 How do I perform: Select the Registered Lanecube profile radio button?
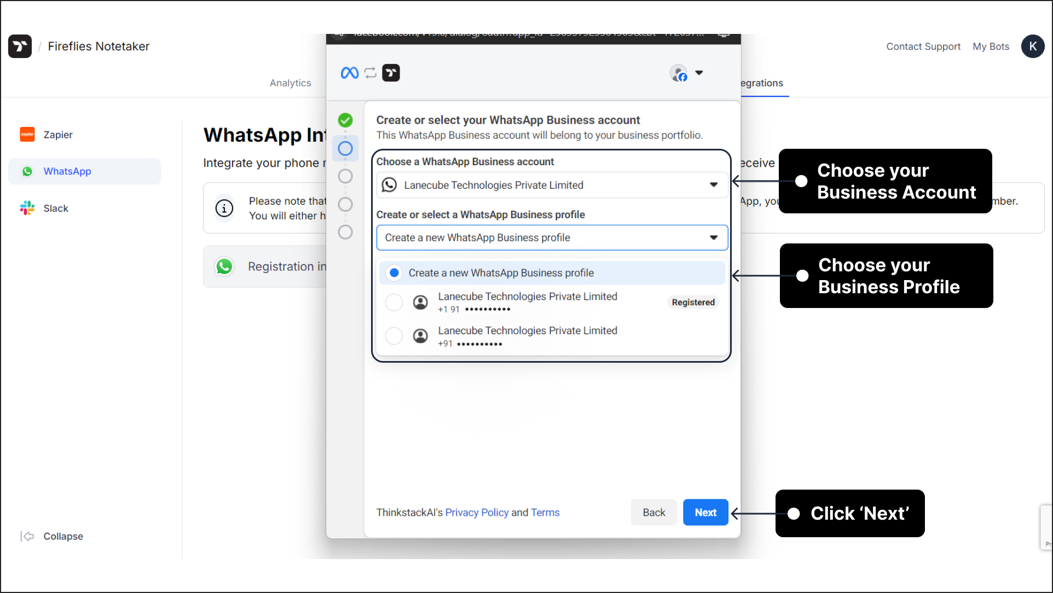394,303
